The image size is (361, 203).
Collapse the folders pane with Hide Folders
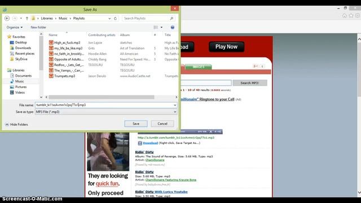click(x=16, y=124)
